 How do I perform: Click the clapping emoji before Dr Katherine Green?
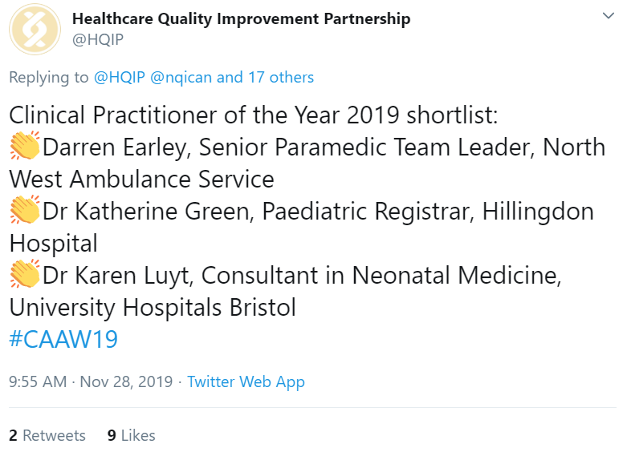25,210
